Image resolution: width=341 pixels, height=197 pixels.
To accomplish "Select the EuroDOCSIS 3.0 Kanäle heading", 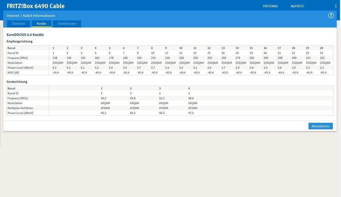I will click(x=25, y=35).
